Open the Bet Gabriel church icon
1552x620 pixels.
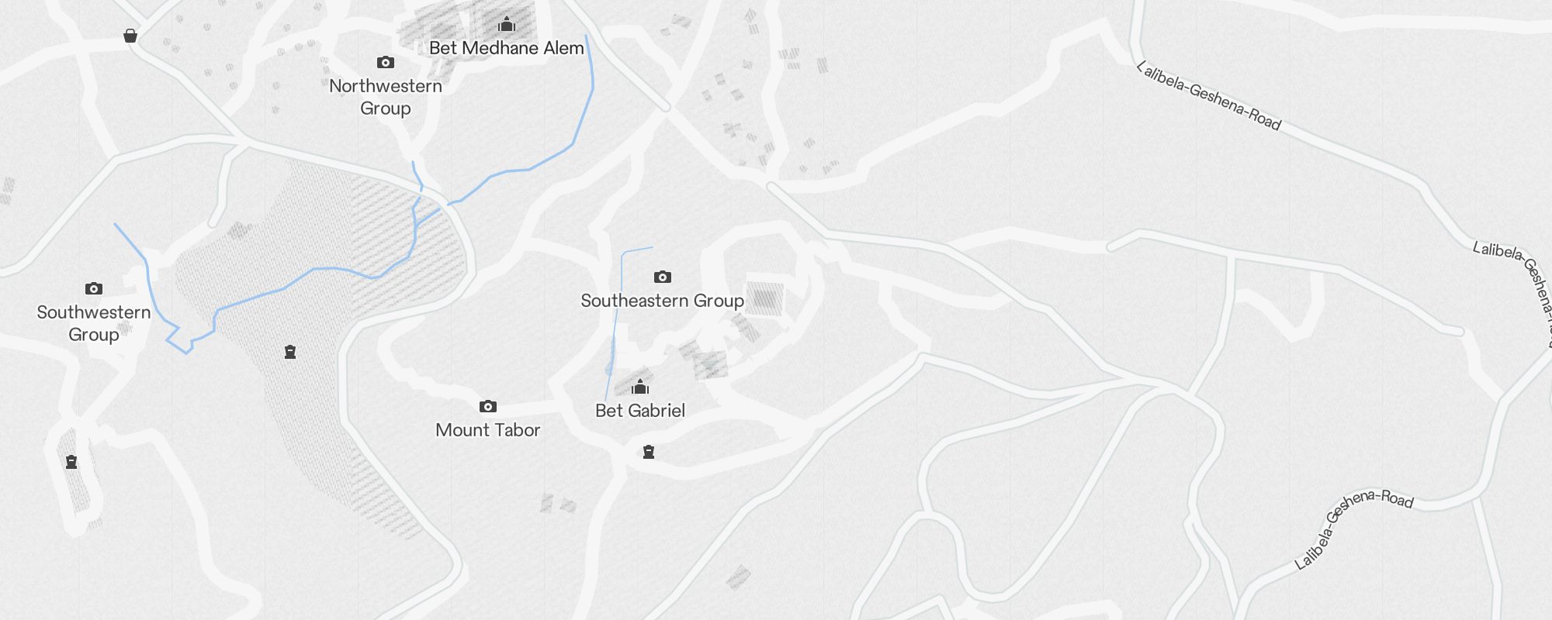pos(640,386)
